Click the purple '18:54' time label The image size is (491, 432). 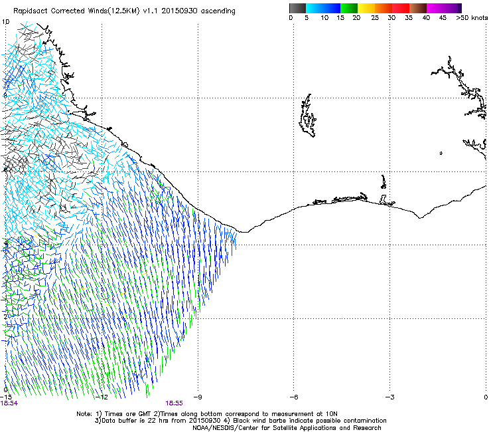[x=9, y=403]
